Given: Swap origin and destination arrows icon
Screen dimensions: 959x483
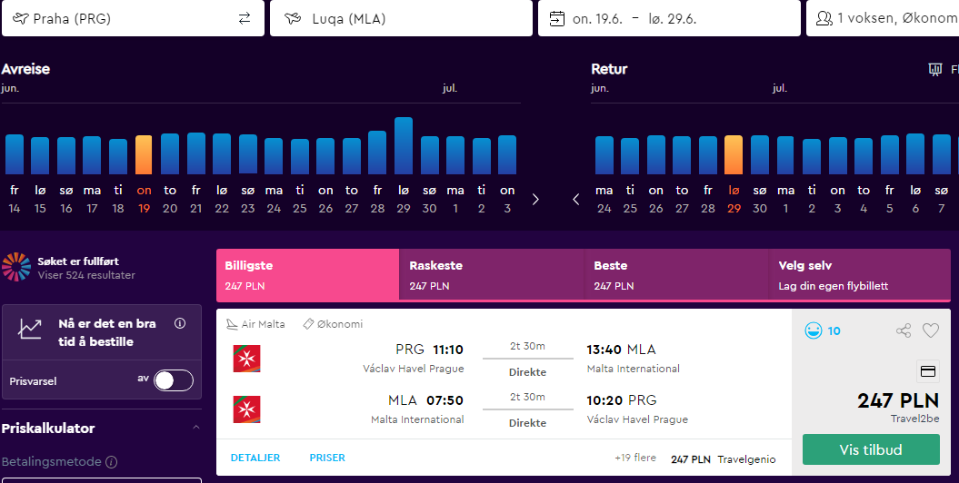Looking at the screenshot, I should (x=245, y=18).
